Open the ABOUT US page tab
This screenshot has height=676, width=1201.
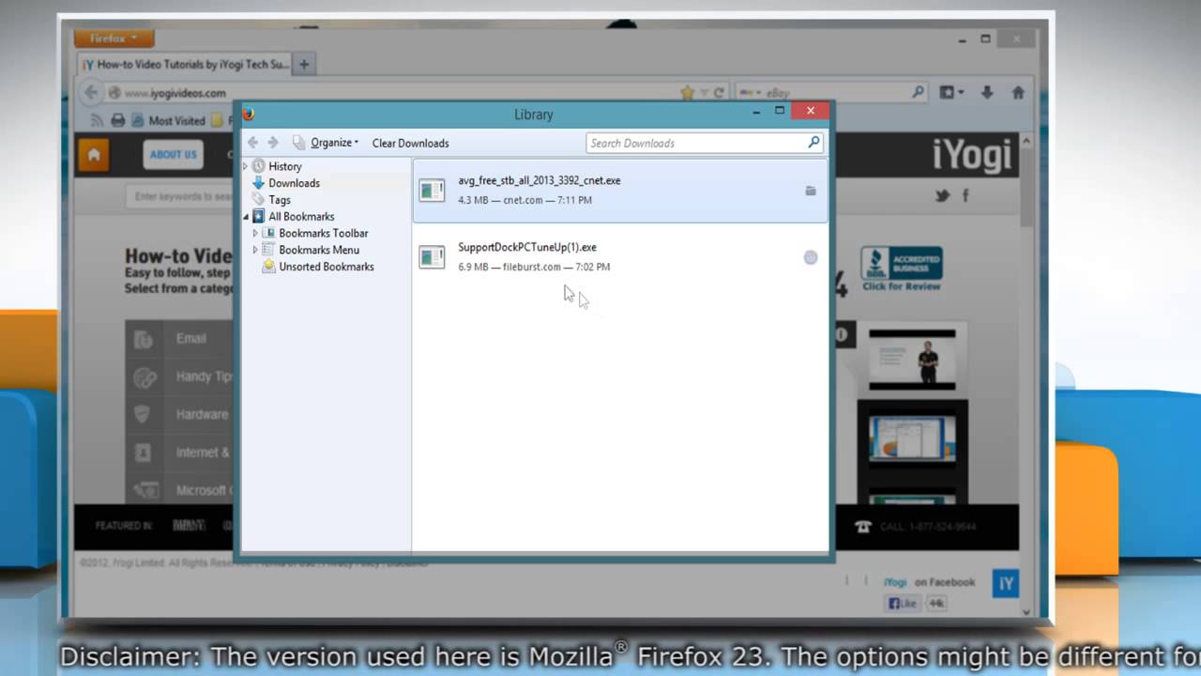[x=174, y=154]
